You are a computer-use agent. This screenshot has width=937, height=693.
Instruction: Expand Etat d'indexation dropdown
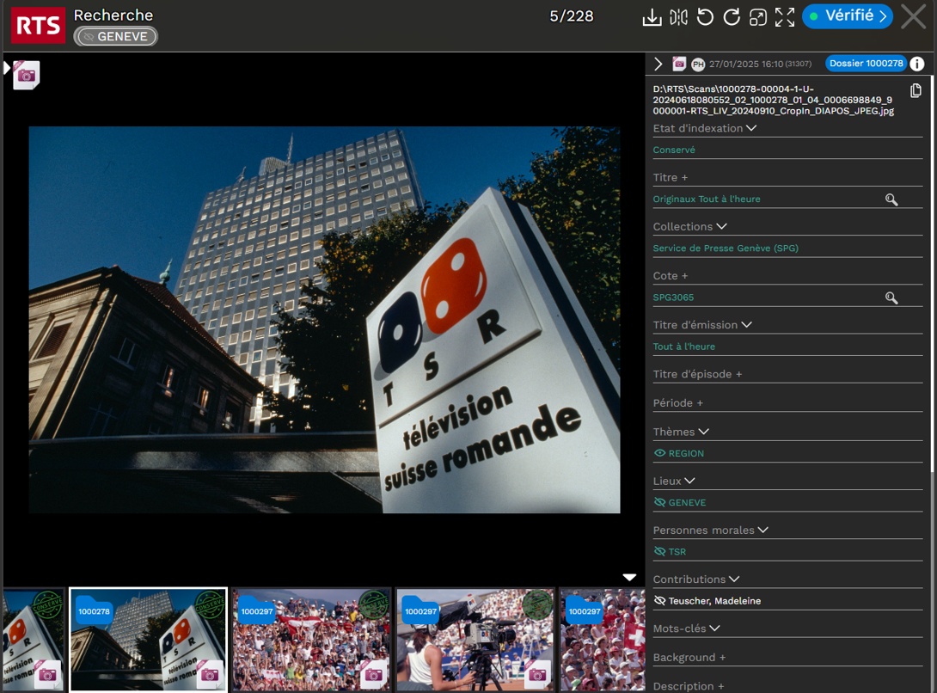tap(751, 128)
